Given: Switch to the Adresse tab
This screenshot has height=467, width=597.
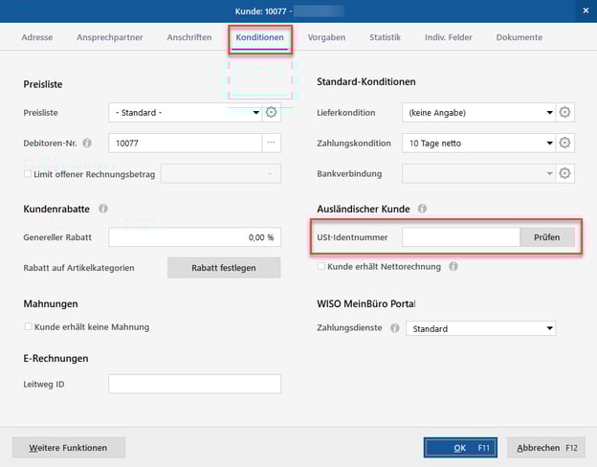Looking at the screenshot, I should (x=37, y=37).
